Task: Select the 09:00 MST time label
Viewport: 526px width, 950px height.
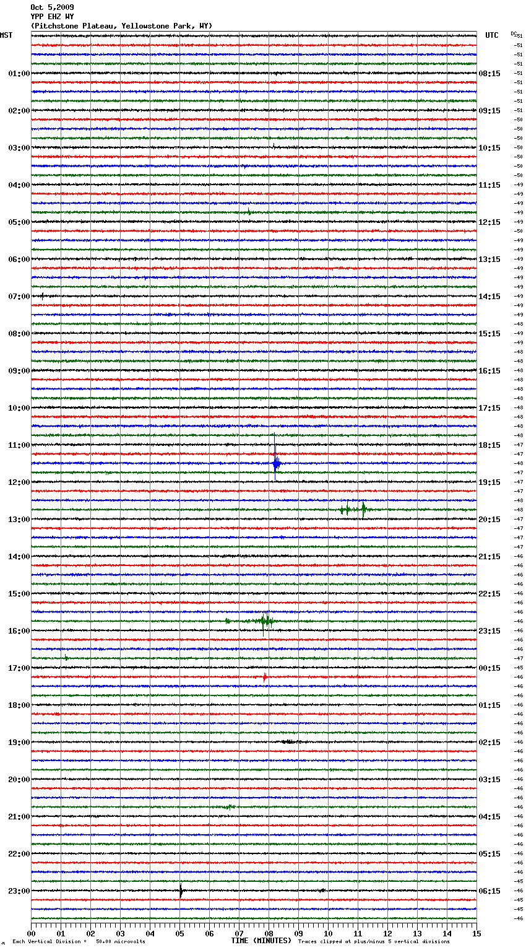Action: pyautogui.click(x=19, y=371)
